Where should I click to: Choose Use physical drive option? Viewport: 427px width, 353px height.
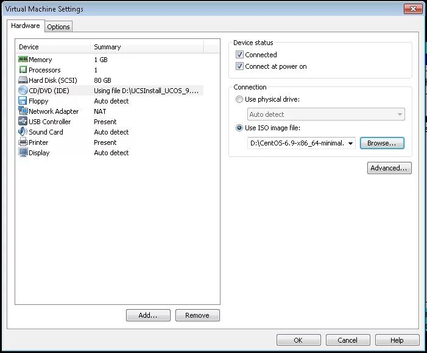[239, 99]
